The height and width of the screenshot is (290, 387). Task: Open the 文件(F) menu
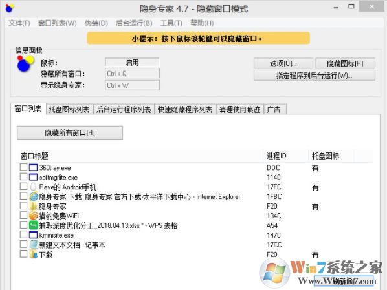coord(19,23)
